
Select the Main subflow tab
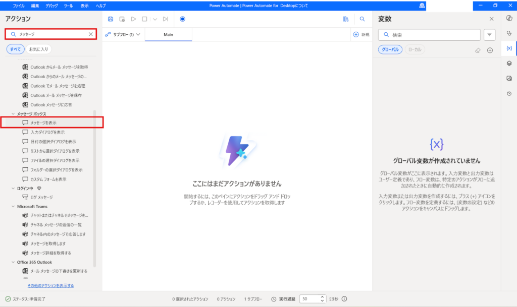click(x=168, y=35)
